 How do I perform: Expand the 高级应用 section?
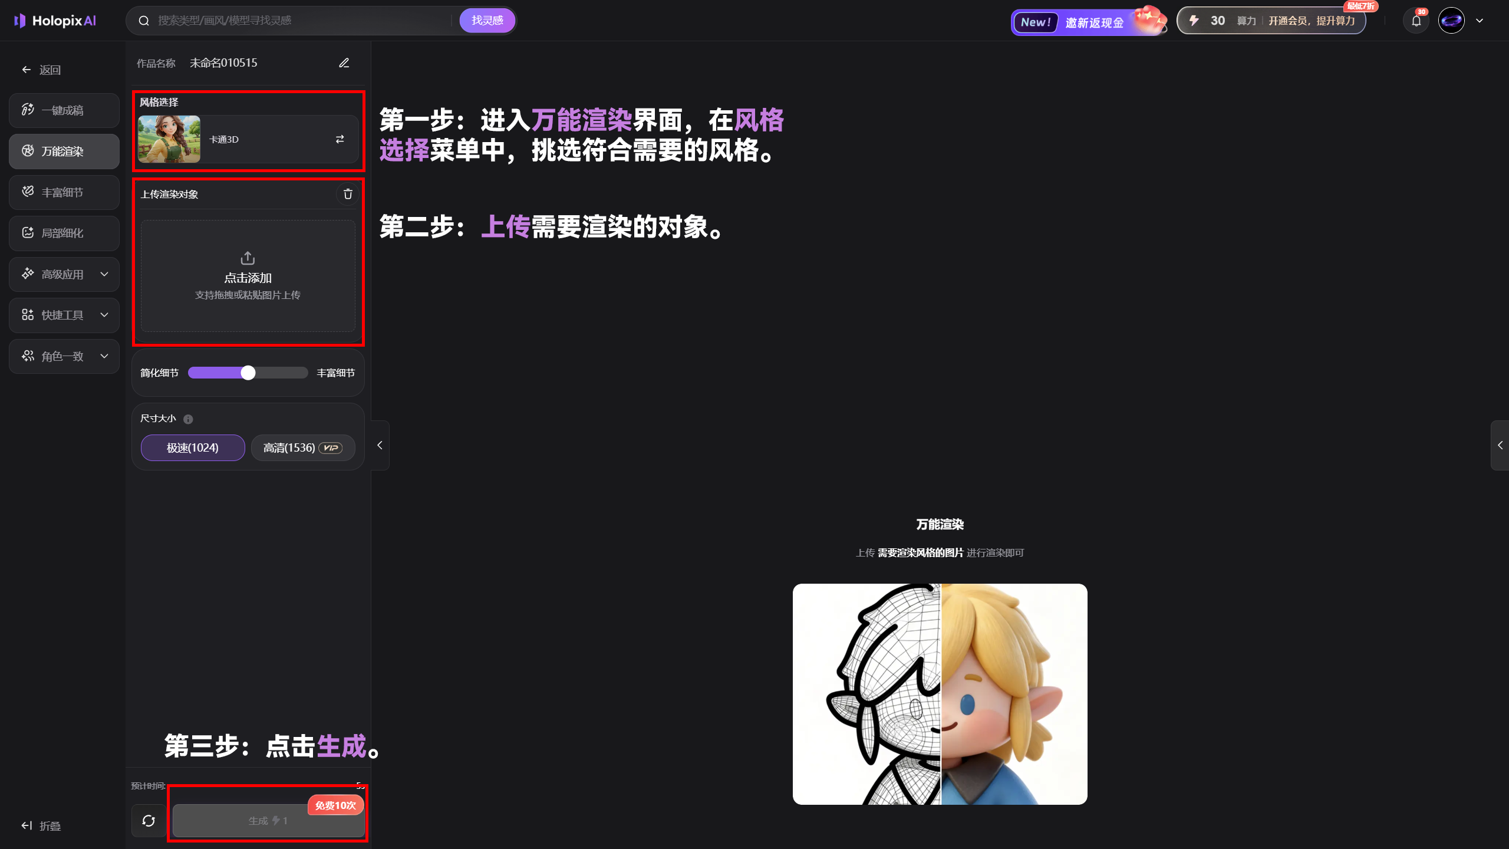pos(64,274)
